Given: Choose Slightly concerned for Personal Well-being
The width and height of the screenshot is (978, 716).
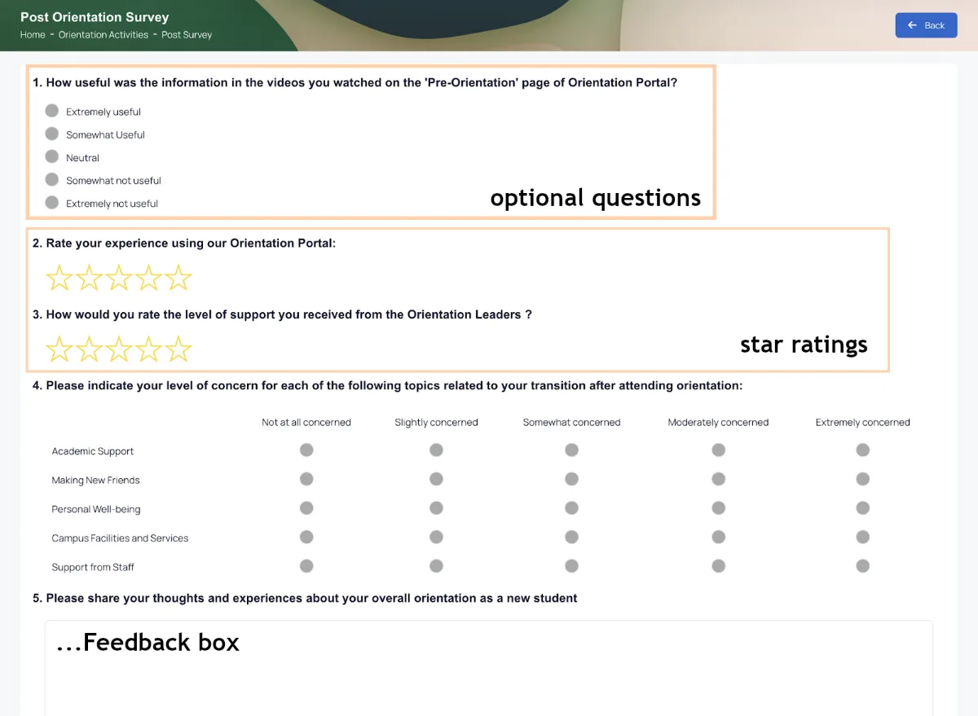Looking at the screenshot, I should coord(437,507).
